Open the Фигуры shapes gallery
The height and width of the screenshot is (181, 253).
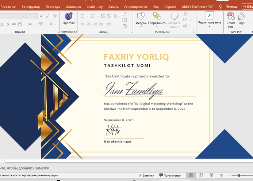pyautogui.click(x=141, y=20)
